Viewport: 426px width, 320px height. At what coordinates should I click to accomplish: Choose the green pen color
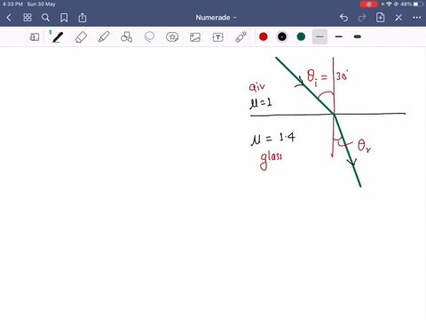pyautogui.click(x=301, y=36)
